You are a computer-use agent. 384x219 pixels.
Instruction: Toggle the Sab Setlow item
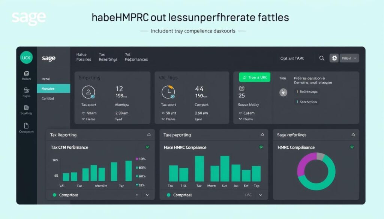click(x=307, y=102)
